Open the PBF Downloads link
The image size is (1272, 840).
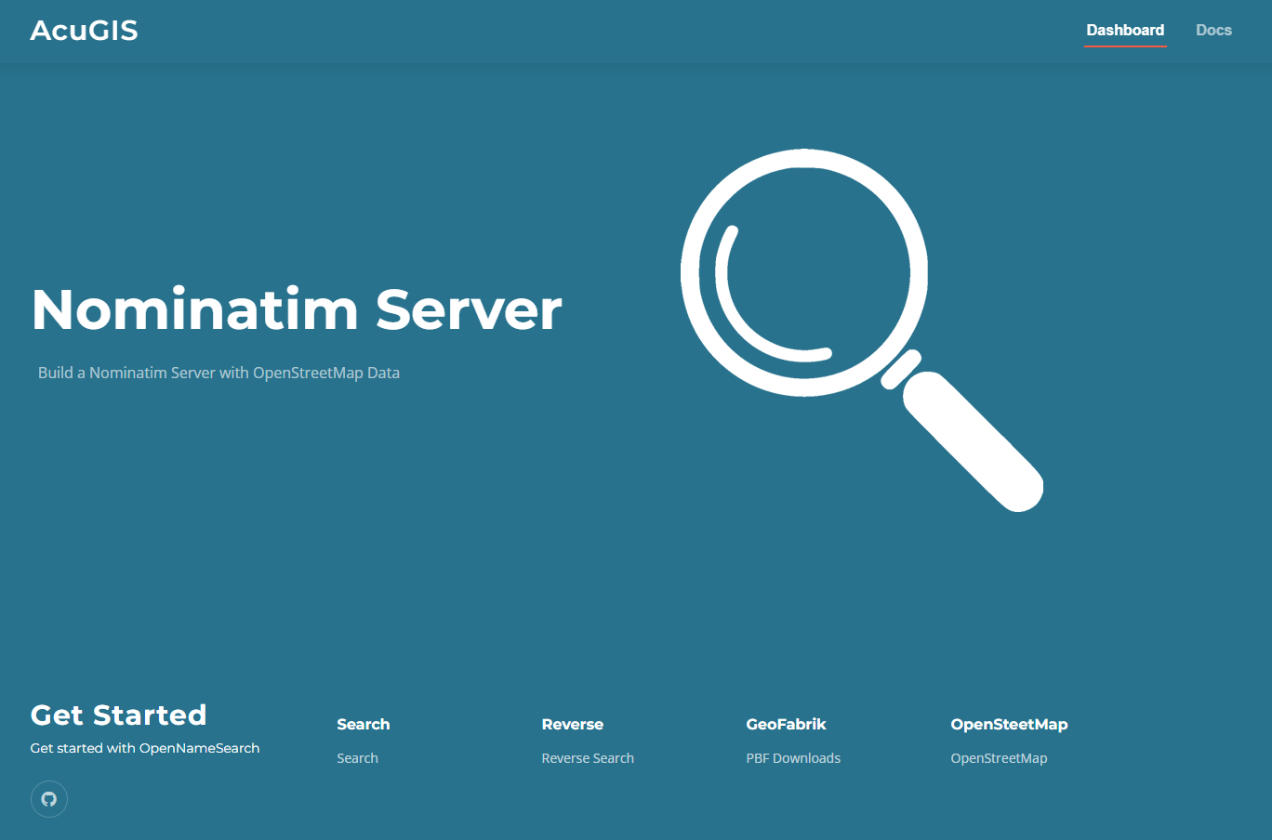[793, 758]
